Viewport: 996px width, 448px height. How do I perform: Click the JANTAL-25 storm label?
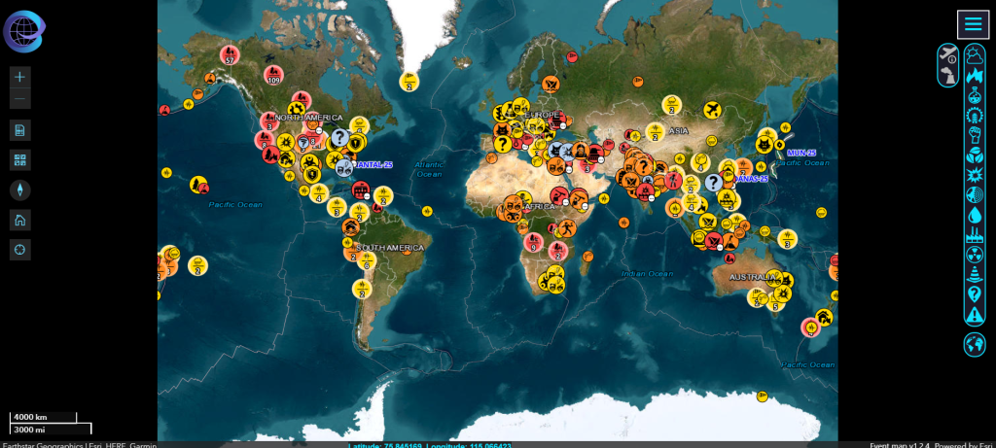click(x=373, y=165)
